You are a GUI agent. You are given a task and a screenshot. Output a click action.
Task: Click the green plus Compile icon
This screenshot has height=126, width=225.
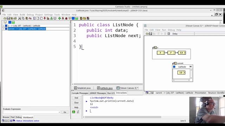click(59, 18)
